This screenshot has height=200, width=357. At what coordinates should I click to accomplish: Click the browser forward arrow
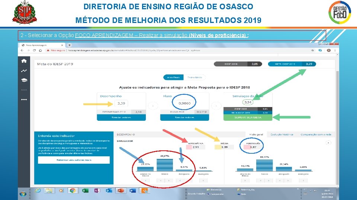point(28,50)
